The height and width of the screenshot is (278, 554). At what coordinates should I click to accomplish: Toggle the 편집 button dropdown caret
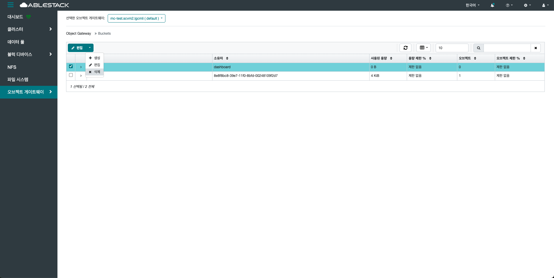coord(90,48)
